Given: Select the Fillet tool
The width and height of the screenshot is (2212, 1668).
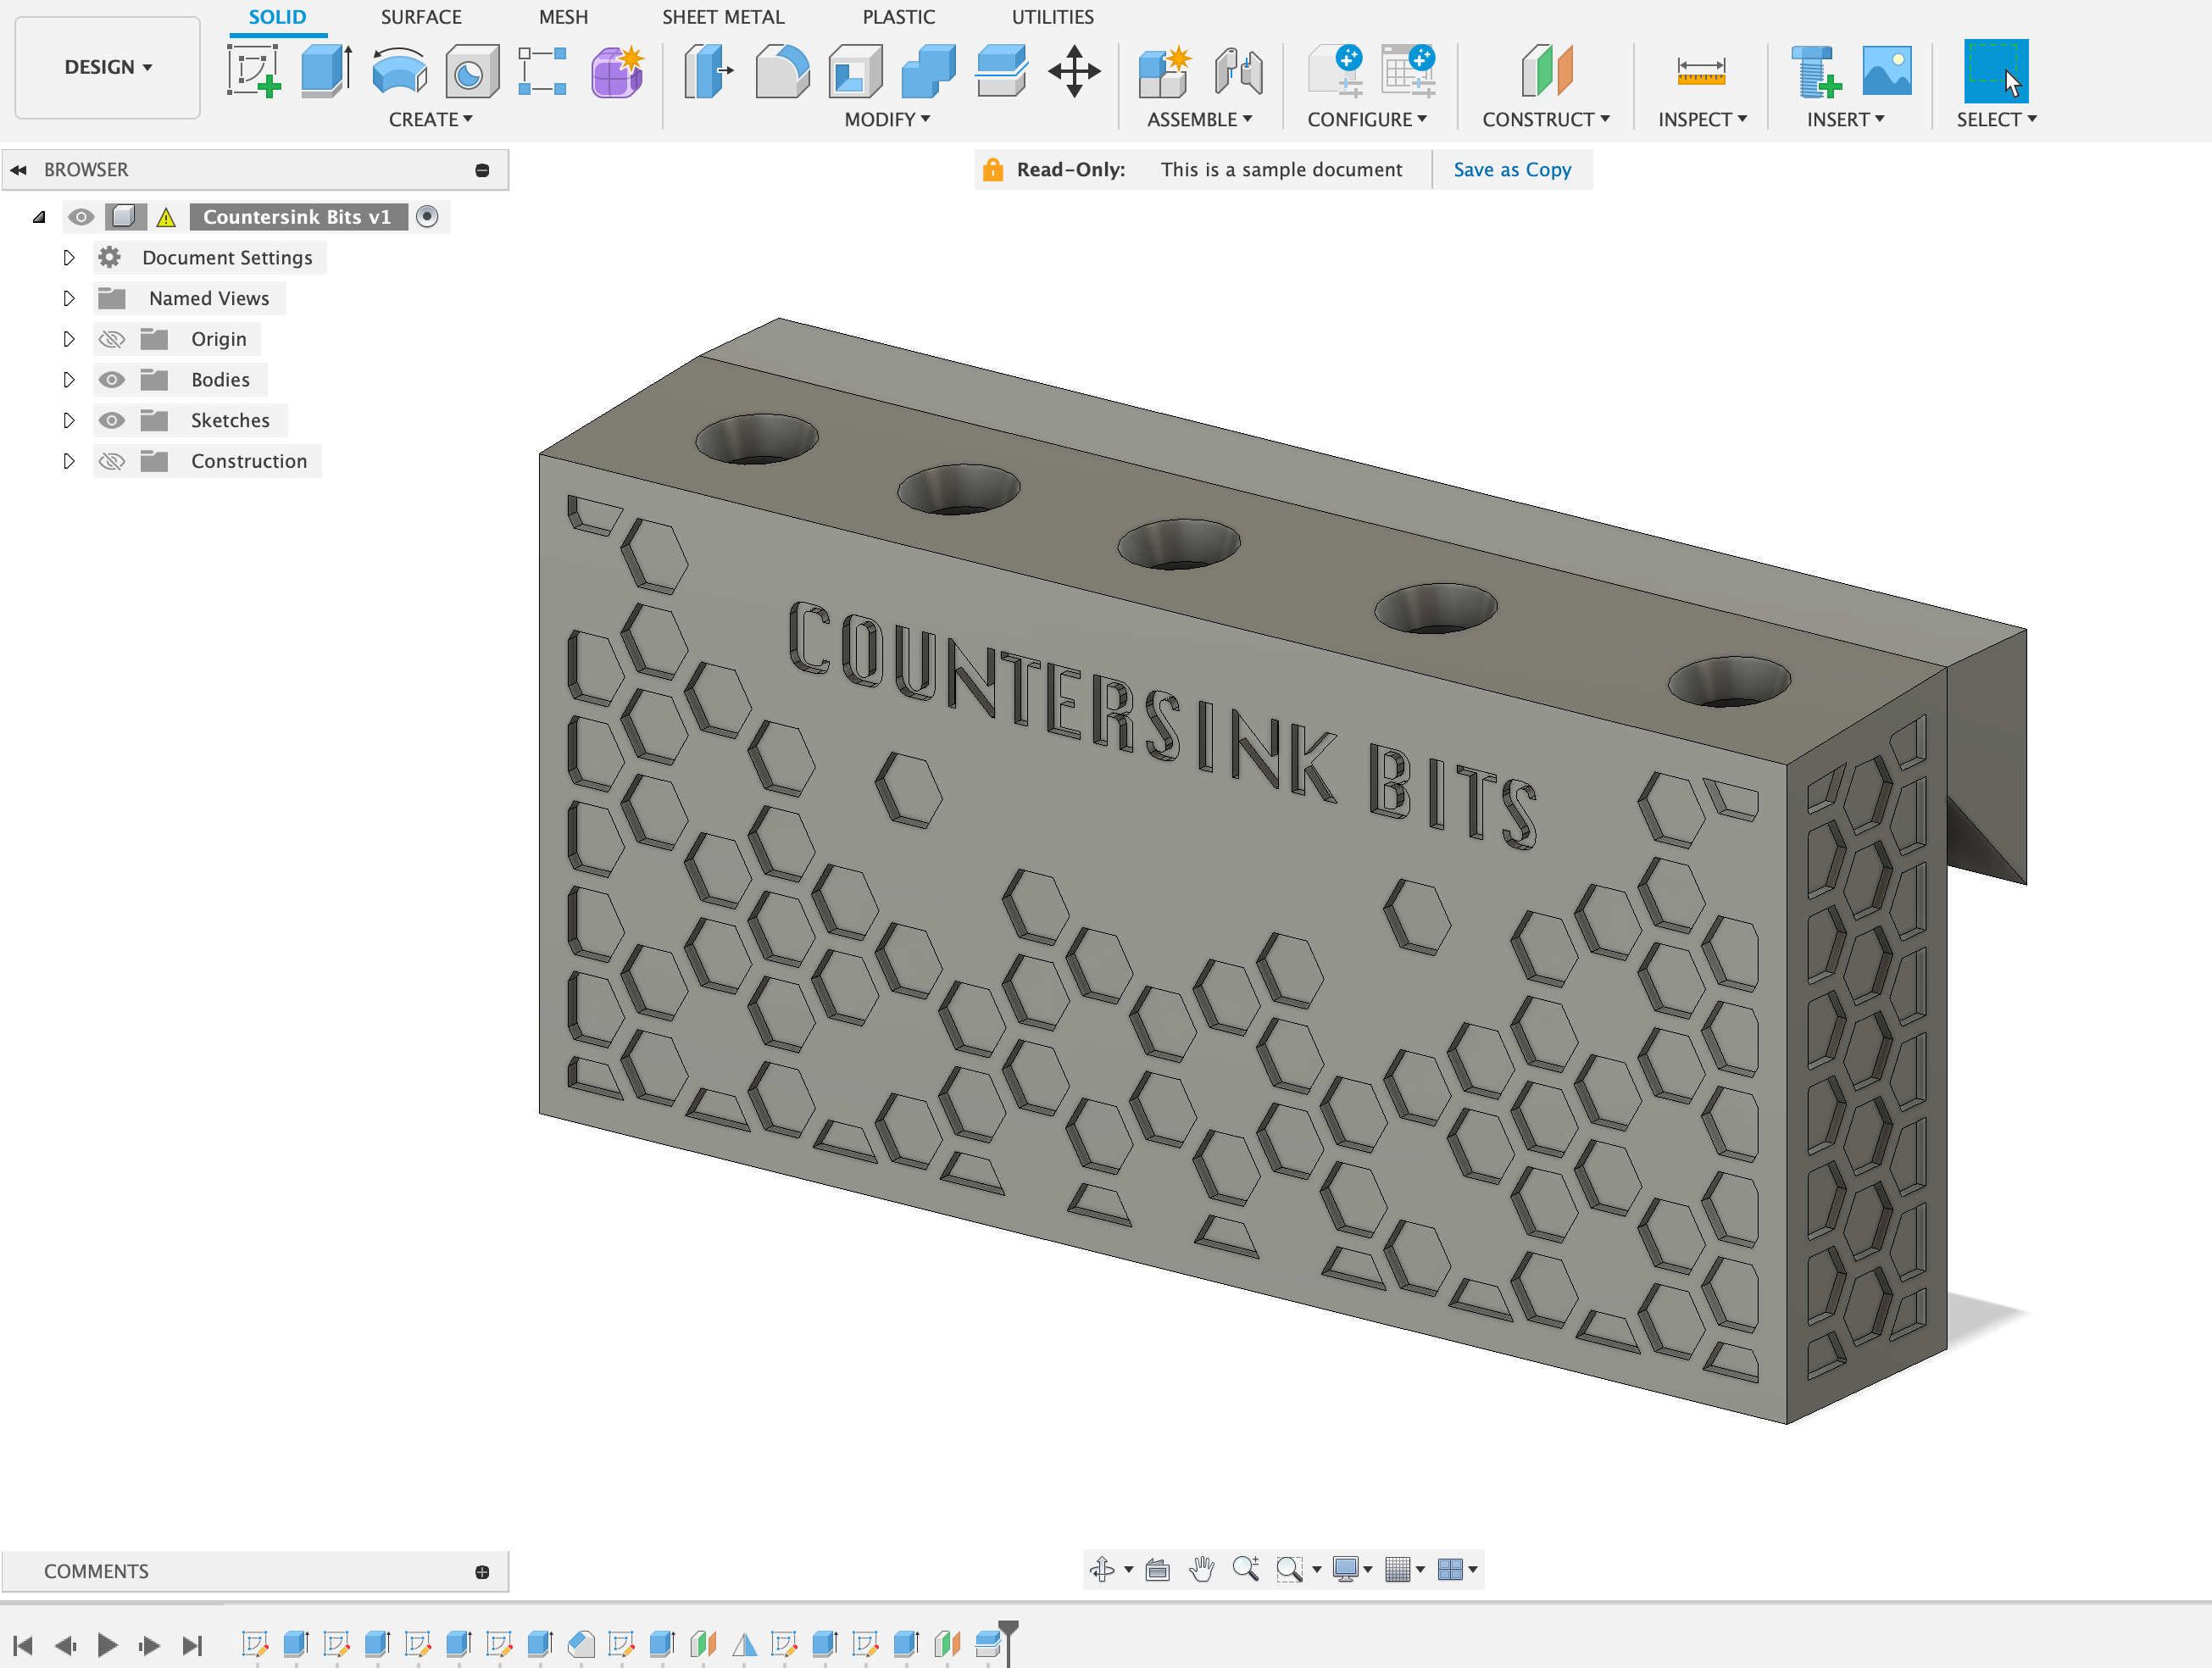Looking at the screenshot, I should point(782,71).
